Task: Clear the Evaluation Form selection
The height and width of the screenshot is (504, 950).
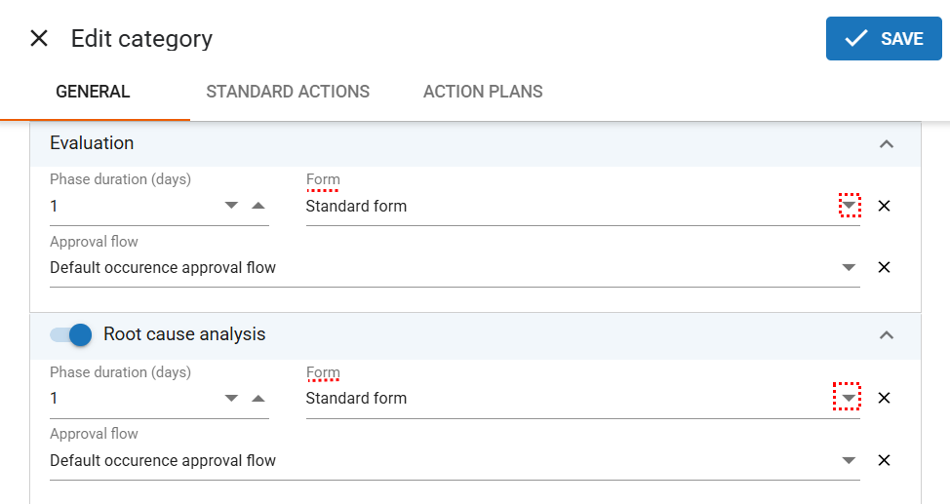Action: (x=884, y=206)
